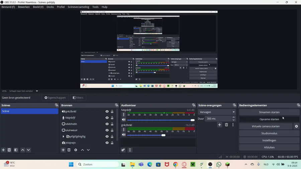The width and height of the screenshot is (301, 169).
Task: Click the fvbjnbfjf volume slider handle
Action: 193,120
